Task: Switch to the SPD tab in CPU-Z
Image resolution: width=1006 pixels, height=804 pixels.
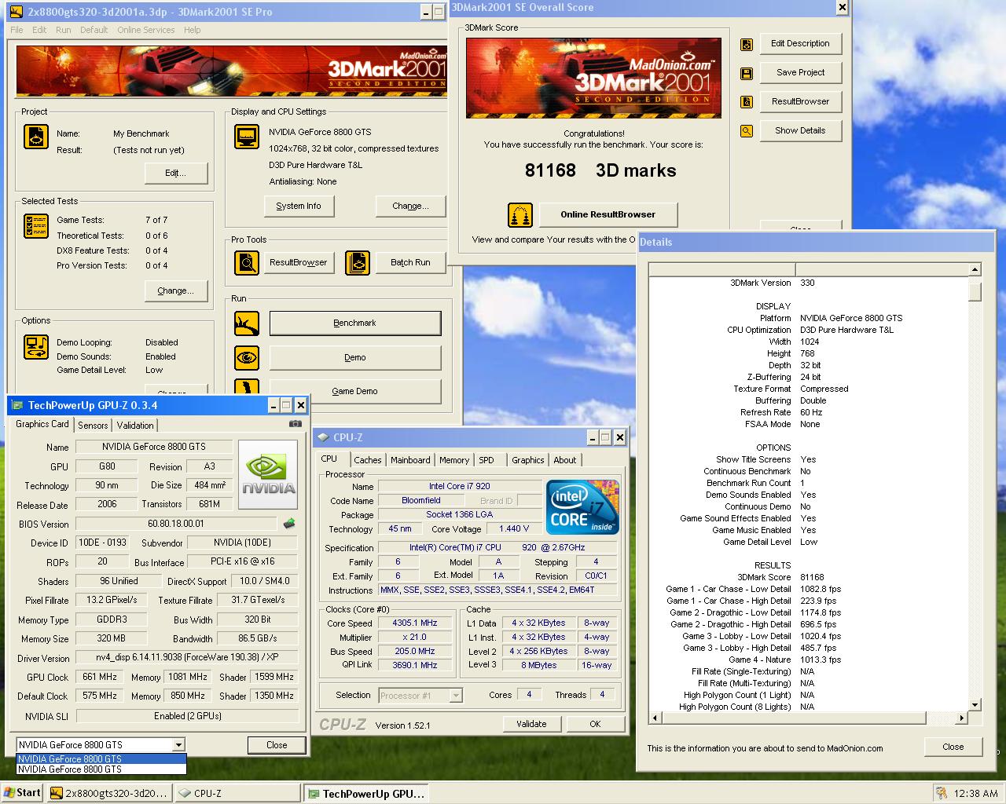Action: 486,460
